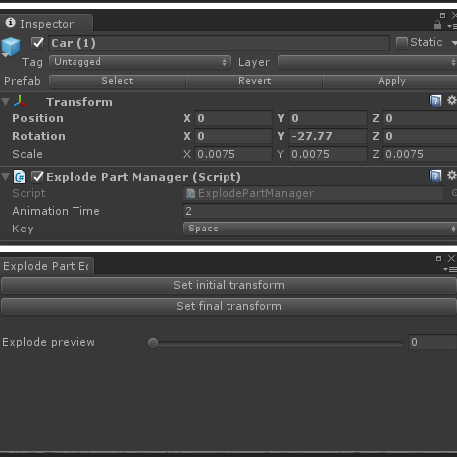Viewport: 457px width, 457px height.
Task: Click the Prefab Apply button
Action: click(x=390, y=81)
